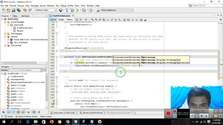The image size is (223, 125).
Task: Click the red stop recording button
Action: [168, 114]
